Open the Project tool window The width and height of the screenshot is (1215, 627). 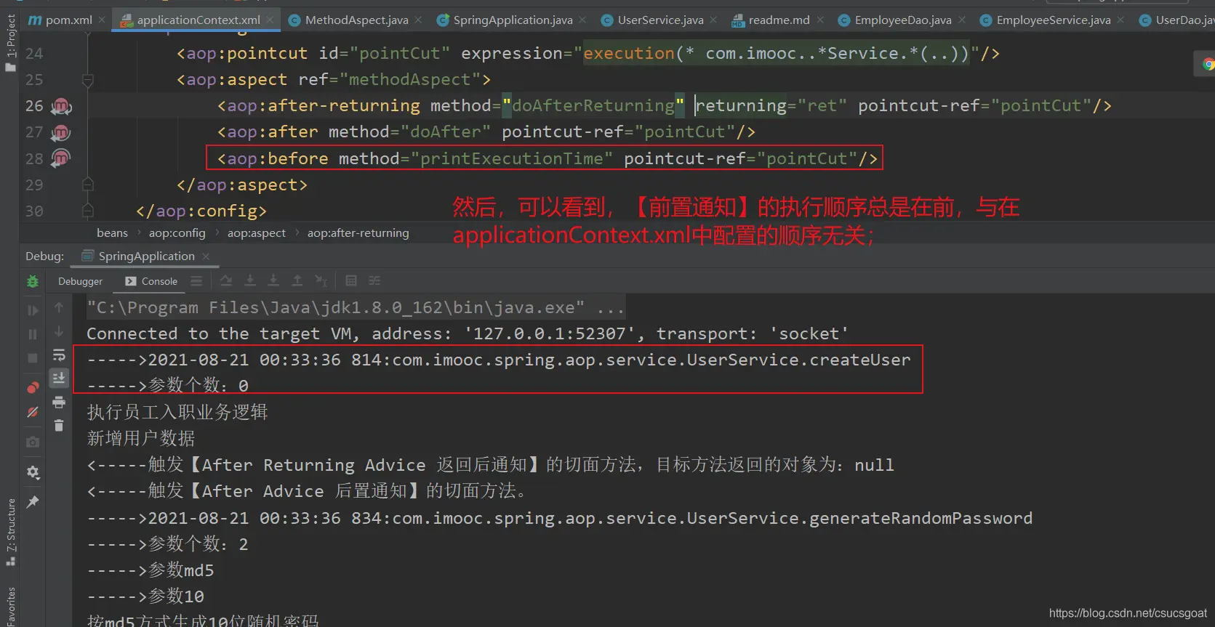tap(10, 42)
